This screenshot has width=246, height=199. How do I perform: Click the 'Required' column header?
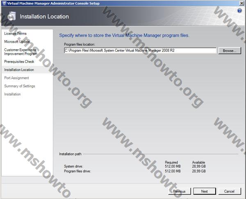(171, 162)
